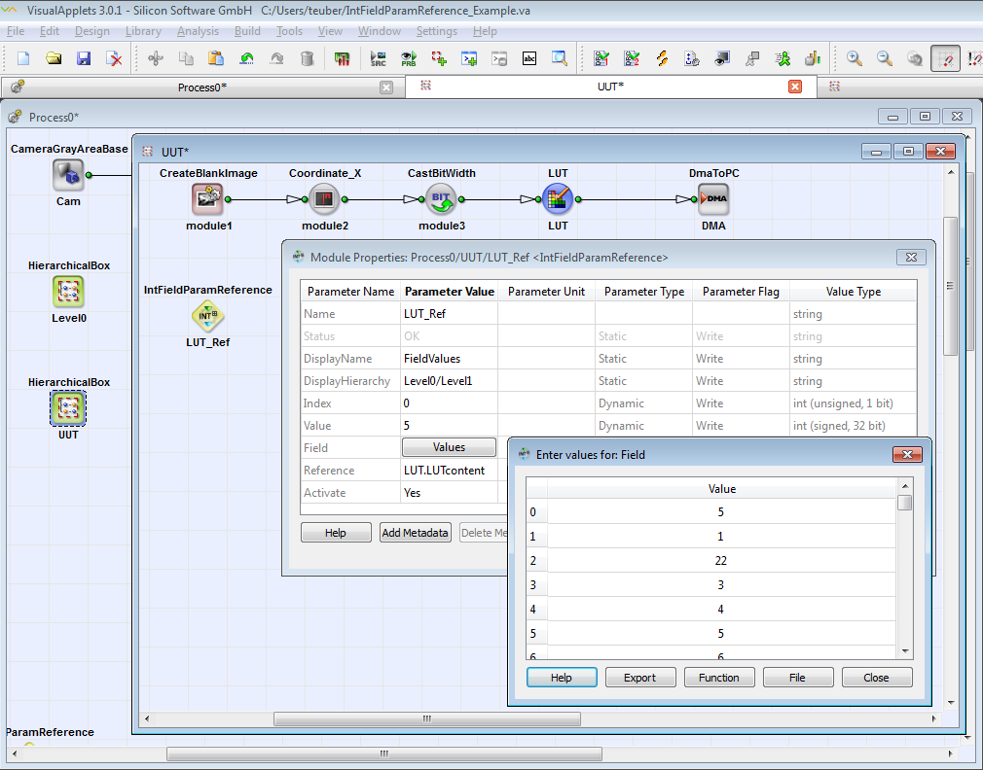Select the CameraGrayAreaBase Cam icon
This screenshot has height=770, width=983.
68,176
